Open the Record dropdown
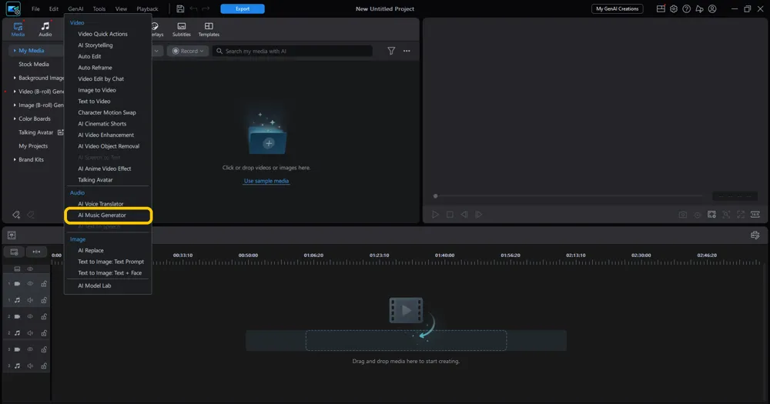The width and height of the screenshot is (770, 404). pos(188,51)
